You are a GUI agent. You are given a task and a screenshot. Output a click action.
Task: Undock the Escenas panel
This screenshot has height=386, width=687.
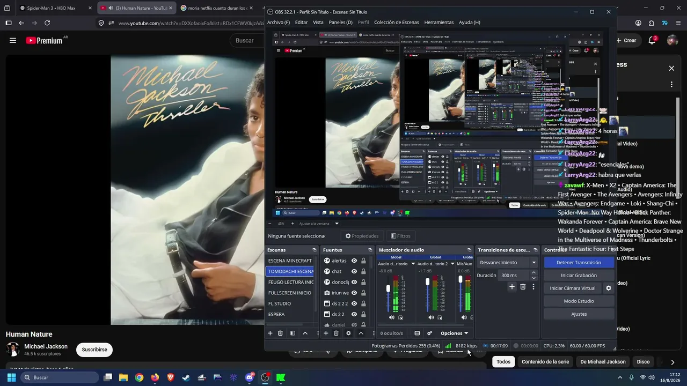pyautogui.click(x=315, y=250)
